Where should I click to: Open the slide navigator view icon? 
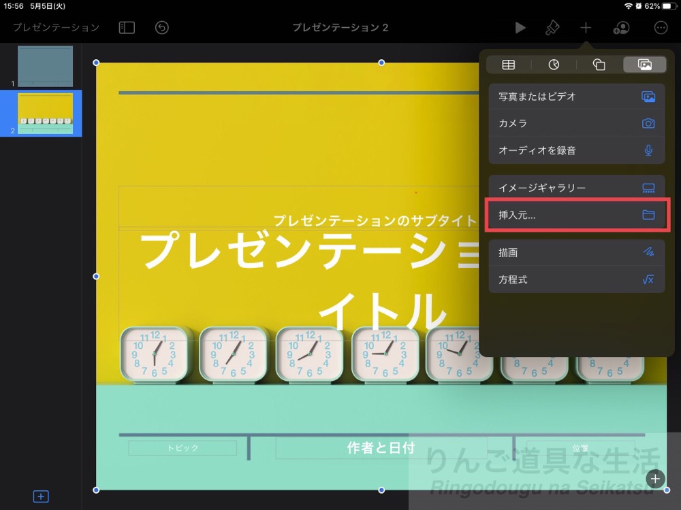(126, 28)
